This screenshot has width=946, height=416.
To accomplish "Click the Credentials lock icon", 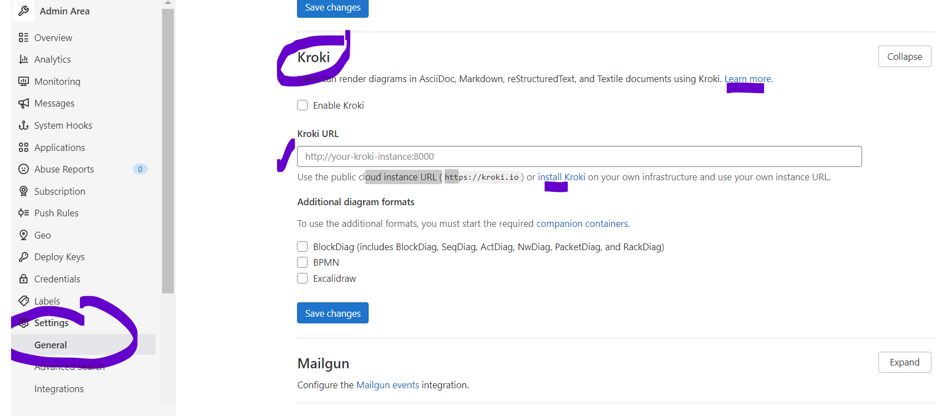I will 23,279.
